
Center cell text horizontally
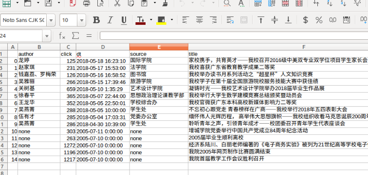pyautogui.click(x=199, y=20)
